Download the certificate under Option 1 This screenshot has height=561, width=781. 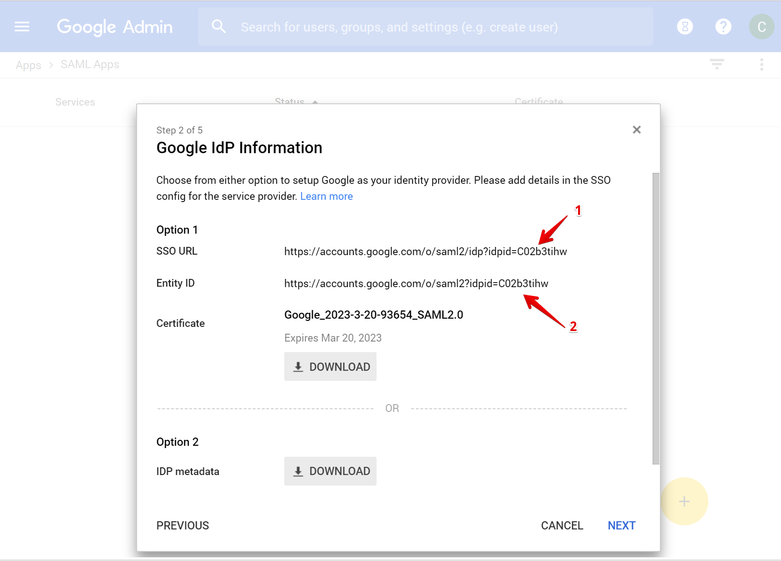click(x=330, y=367)
